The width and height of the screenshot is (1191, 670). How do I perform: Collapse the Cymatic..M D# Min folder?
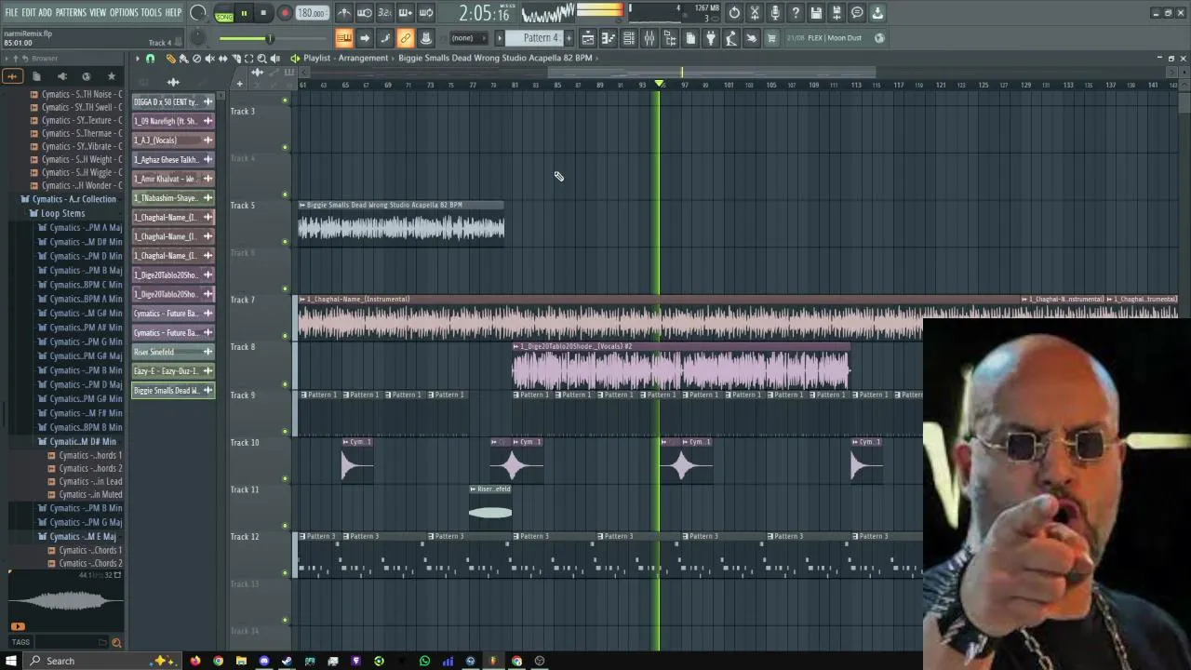[x=76, y=442]
